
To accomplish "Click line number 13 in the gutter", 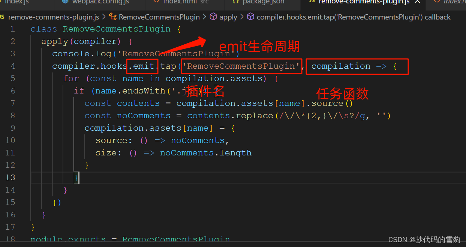I will (x=10, y=177).
